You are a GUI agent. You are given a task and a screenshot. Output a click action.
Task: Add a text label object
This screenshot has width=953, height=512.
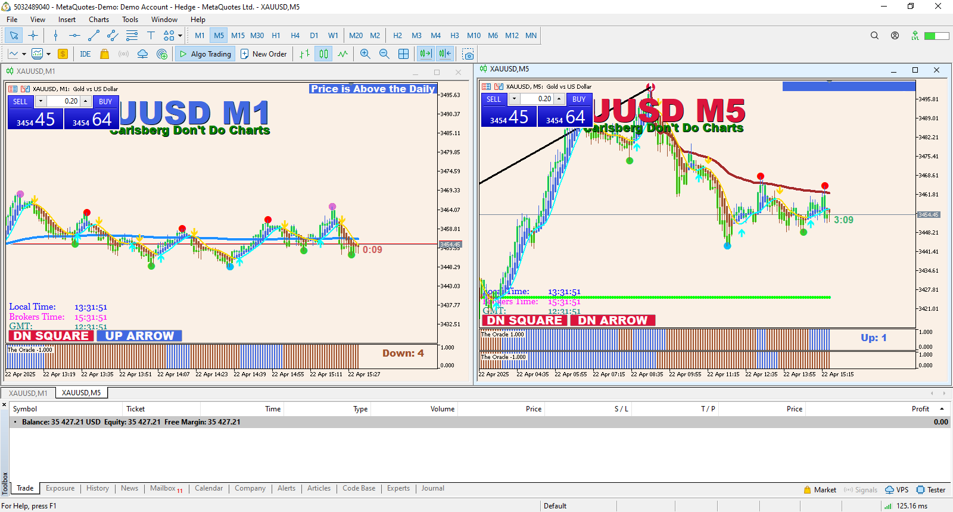pos(151,36)
